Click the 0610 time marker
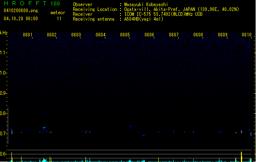The image size is (256, 162). pyautogui.click(x=247, y=35)
